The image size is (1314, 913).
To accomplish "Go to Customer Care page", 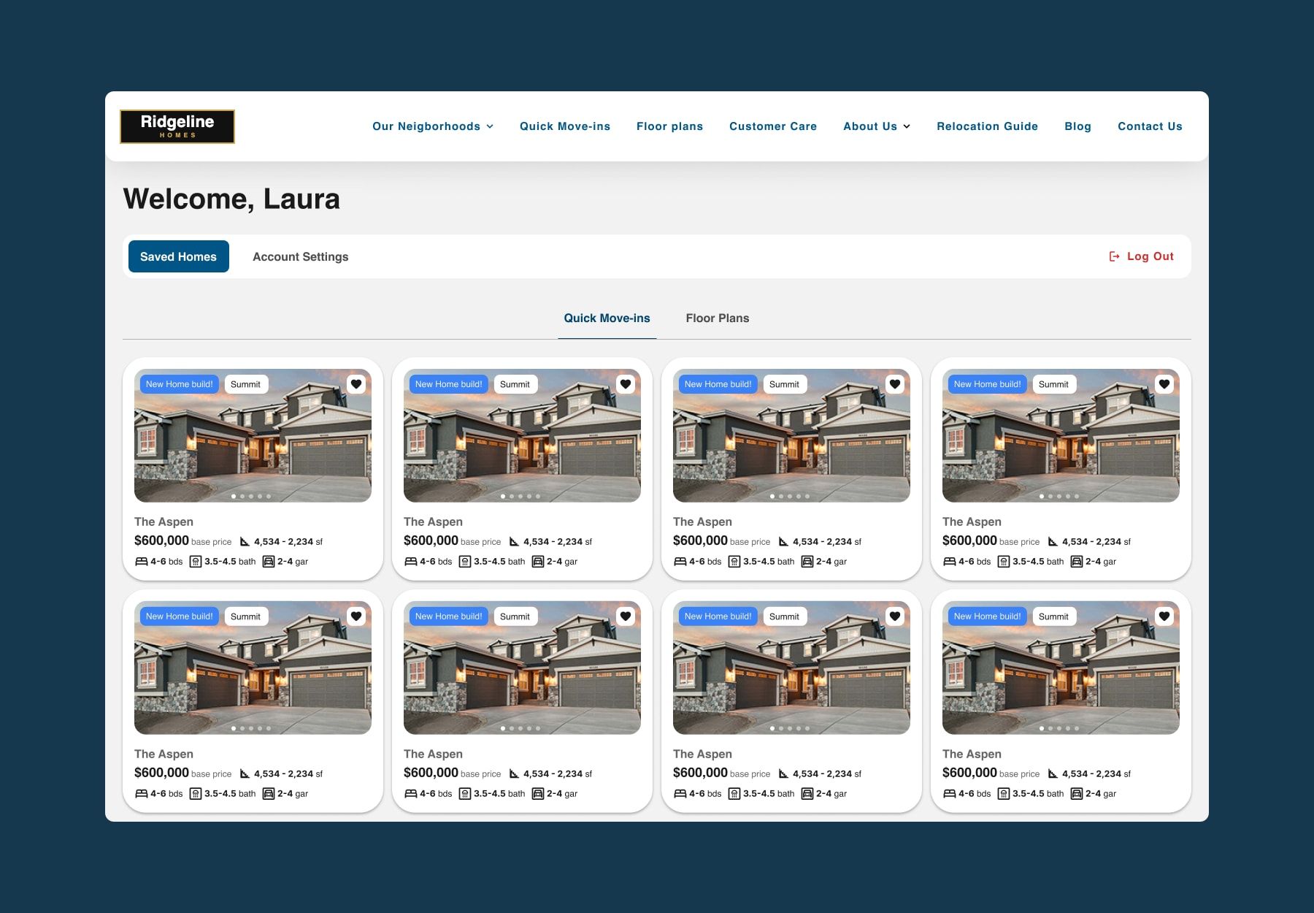I will (773, 126).
